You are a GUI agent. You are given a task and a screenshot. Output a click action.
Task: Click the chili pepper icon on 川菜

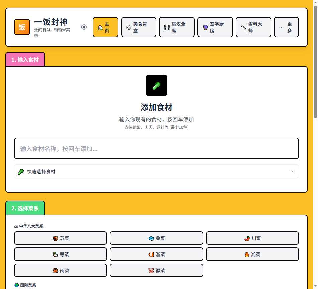[247, 238]
